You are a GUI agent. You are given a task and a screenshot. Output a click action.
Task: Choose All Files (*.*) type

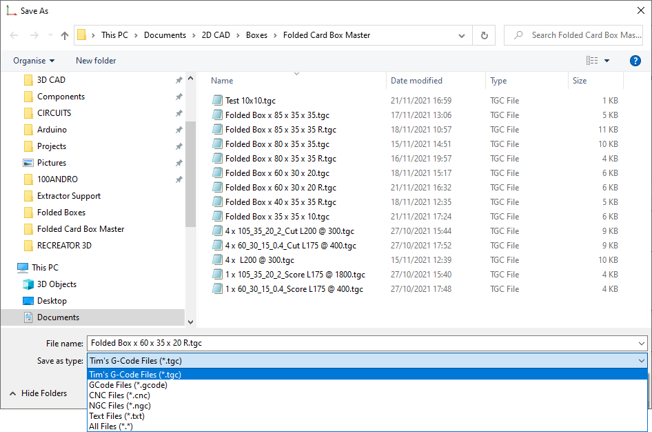click(367, 426)
